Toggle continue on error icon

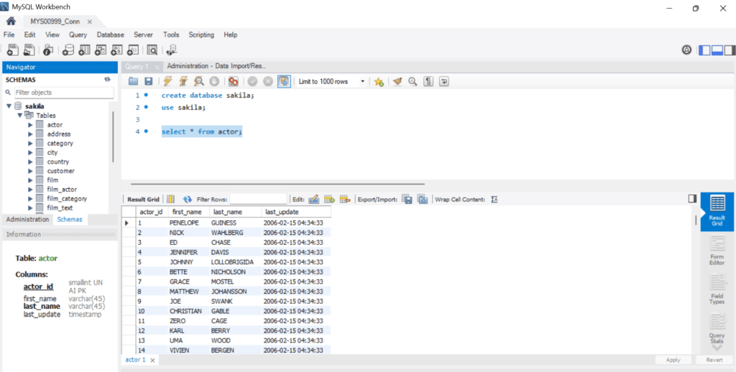[234, 82]
